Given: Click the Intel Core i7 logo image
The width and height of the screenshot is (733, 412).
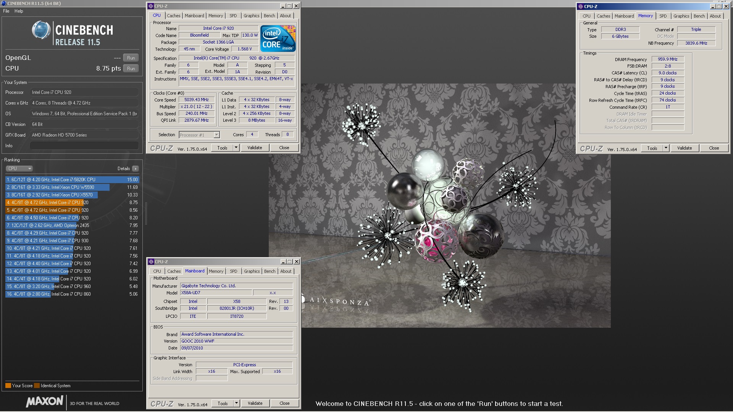Looking at the screenshot, I should pyautogui.click(x=278, y=39).
